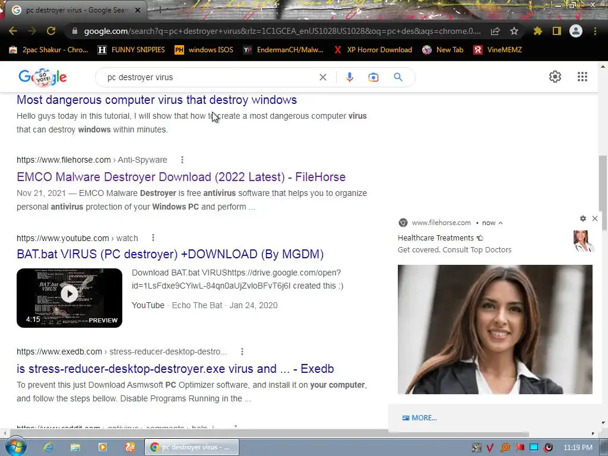
Task: Collapse the notification via 'now' chevron
Action: [501, 223]
